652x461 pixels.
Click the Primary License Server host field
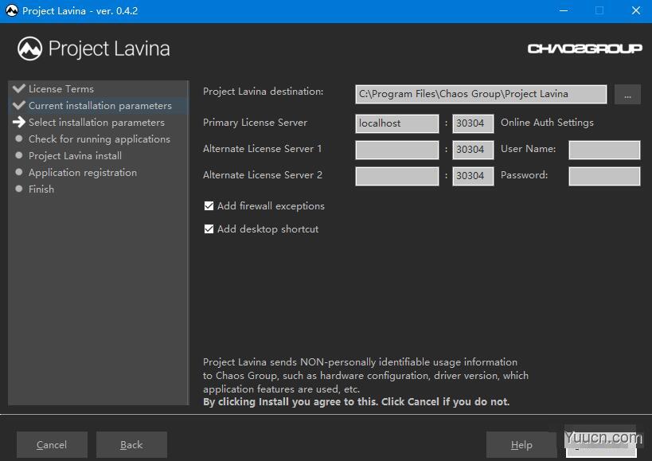(397, 123)
